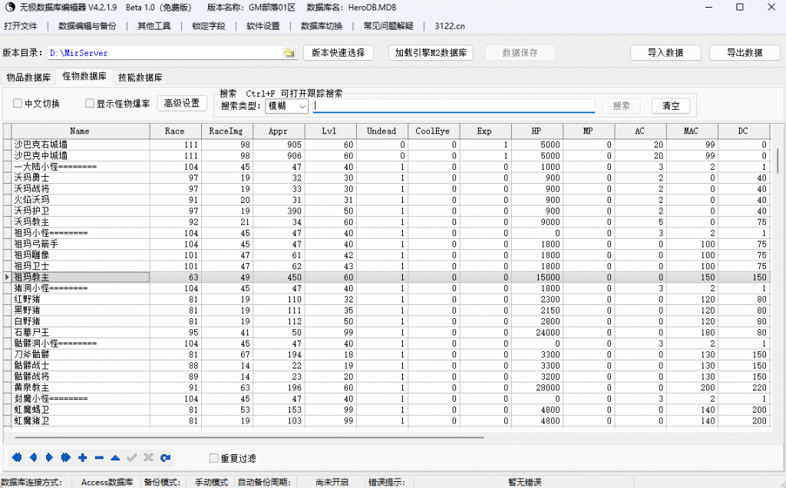Screen dimensions: 786x488
Task: Open the 数据库切换 menu
Action: point(320,28)
